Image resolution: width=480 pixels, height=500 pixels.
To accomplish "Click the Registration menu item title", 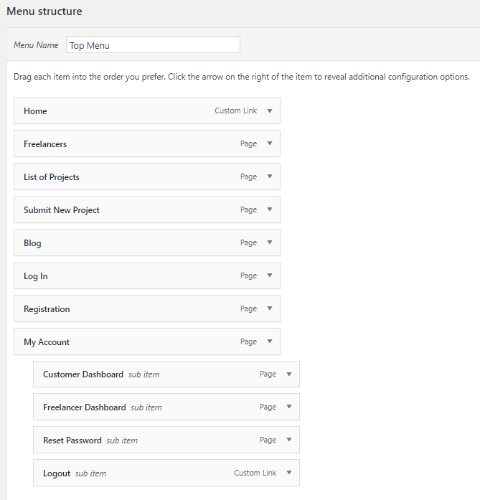I will tap(47, 309).
